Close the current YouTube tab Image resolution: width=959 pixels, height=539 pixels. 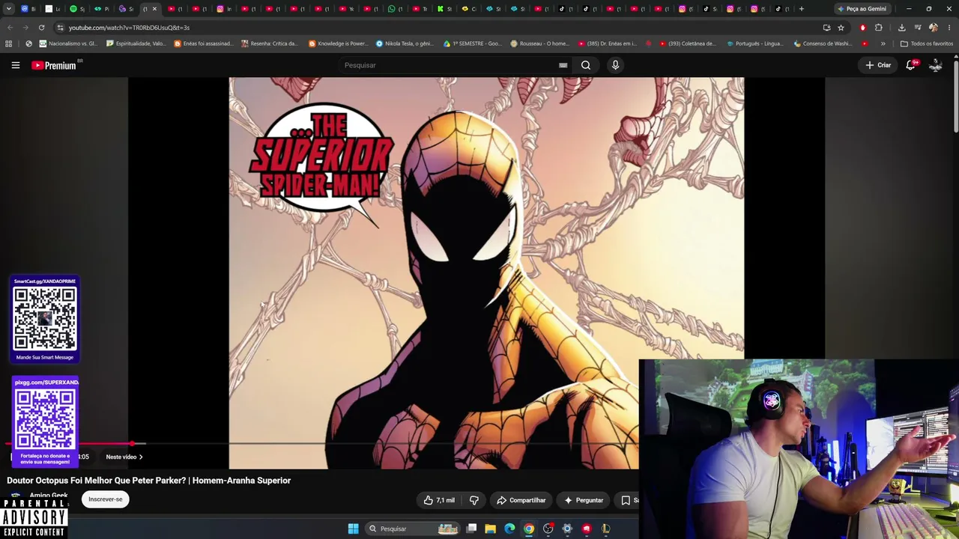154,9
